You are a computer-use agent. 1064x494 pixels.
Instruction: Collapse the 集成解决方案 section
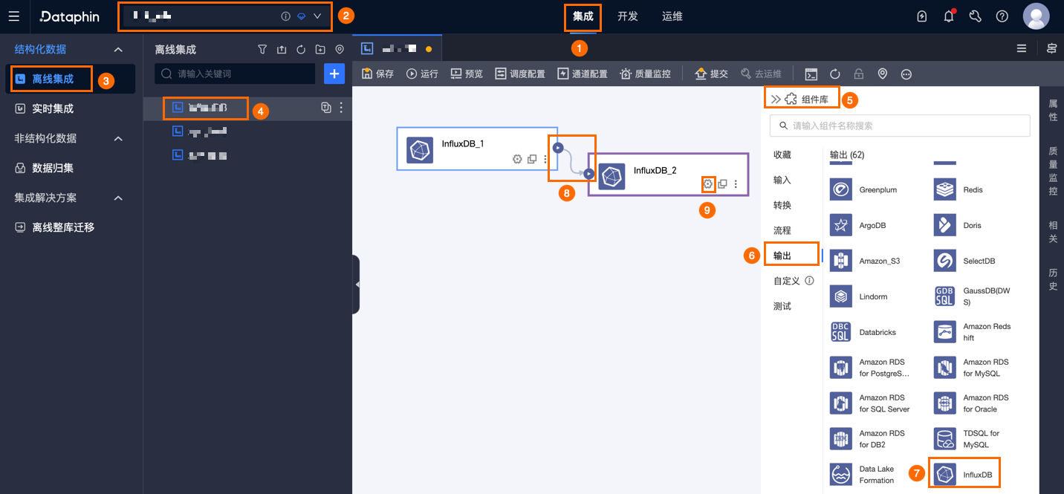(x=118, y=198)
